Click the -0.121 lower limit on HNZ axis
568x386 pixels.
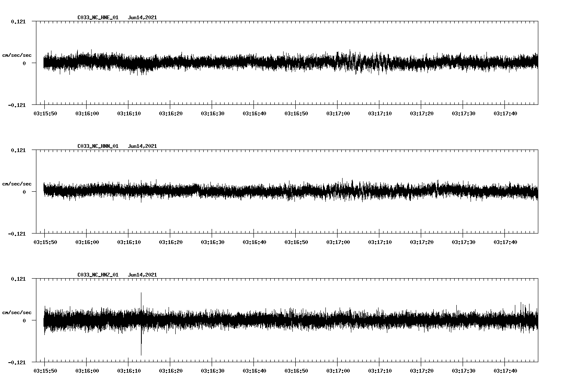[x=17, y=362]
